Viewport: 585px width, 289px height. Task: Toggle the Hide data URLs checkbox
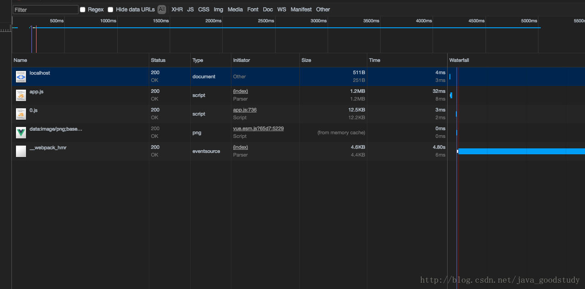click(x=110, y=10)
